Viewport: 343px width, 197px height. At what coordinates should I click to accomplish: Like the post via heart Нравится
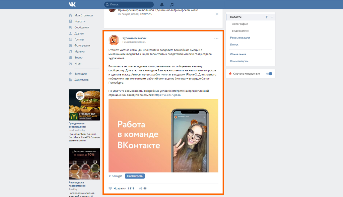point(121,189)
